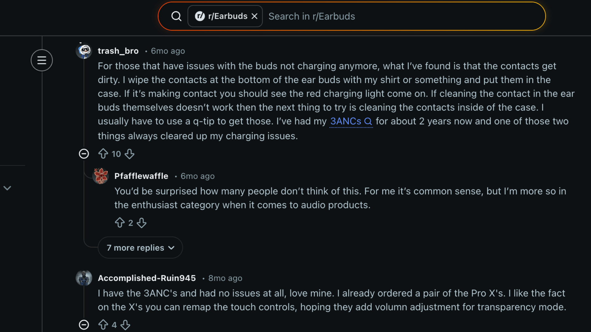
Task: Collapse trash_bro's comment thread
Action: pos(84,154)
